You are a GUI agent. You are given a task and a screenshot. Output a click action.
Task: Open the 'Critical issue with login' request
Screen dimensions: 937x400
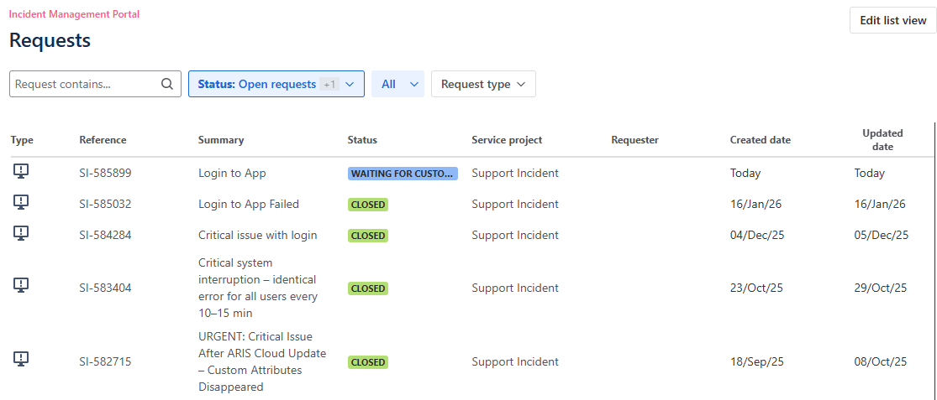click(257, 235)
